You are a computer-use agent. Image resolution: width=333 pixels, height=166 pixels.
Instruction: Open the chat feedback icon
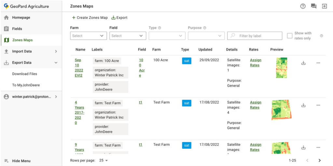point(313,6)
